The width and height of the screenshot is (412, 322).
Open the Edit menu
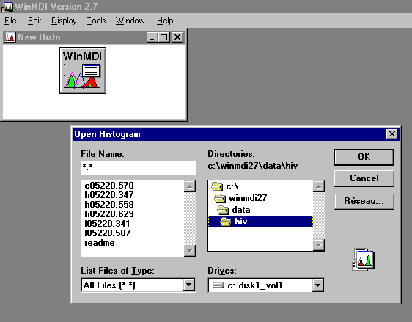coord(34,21)
